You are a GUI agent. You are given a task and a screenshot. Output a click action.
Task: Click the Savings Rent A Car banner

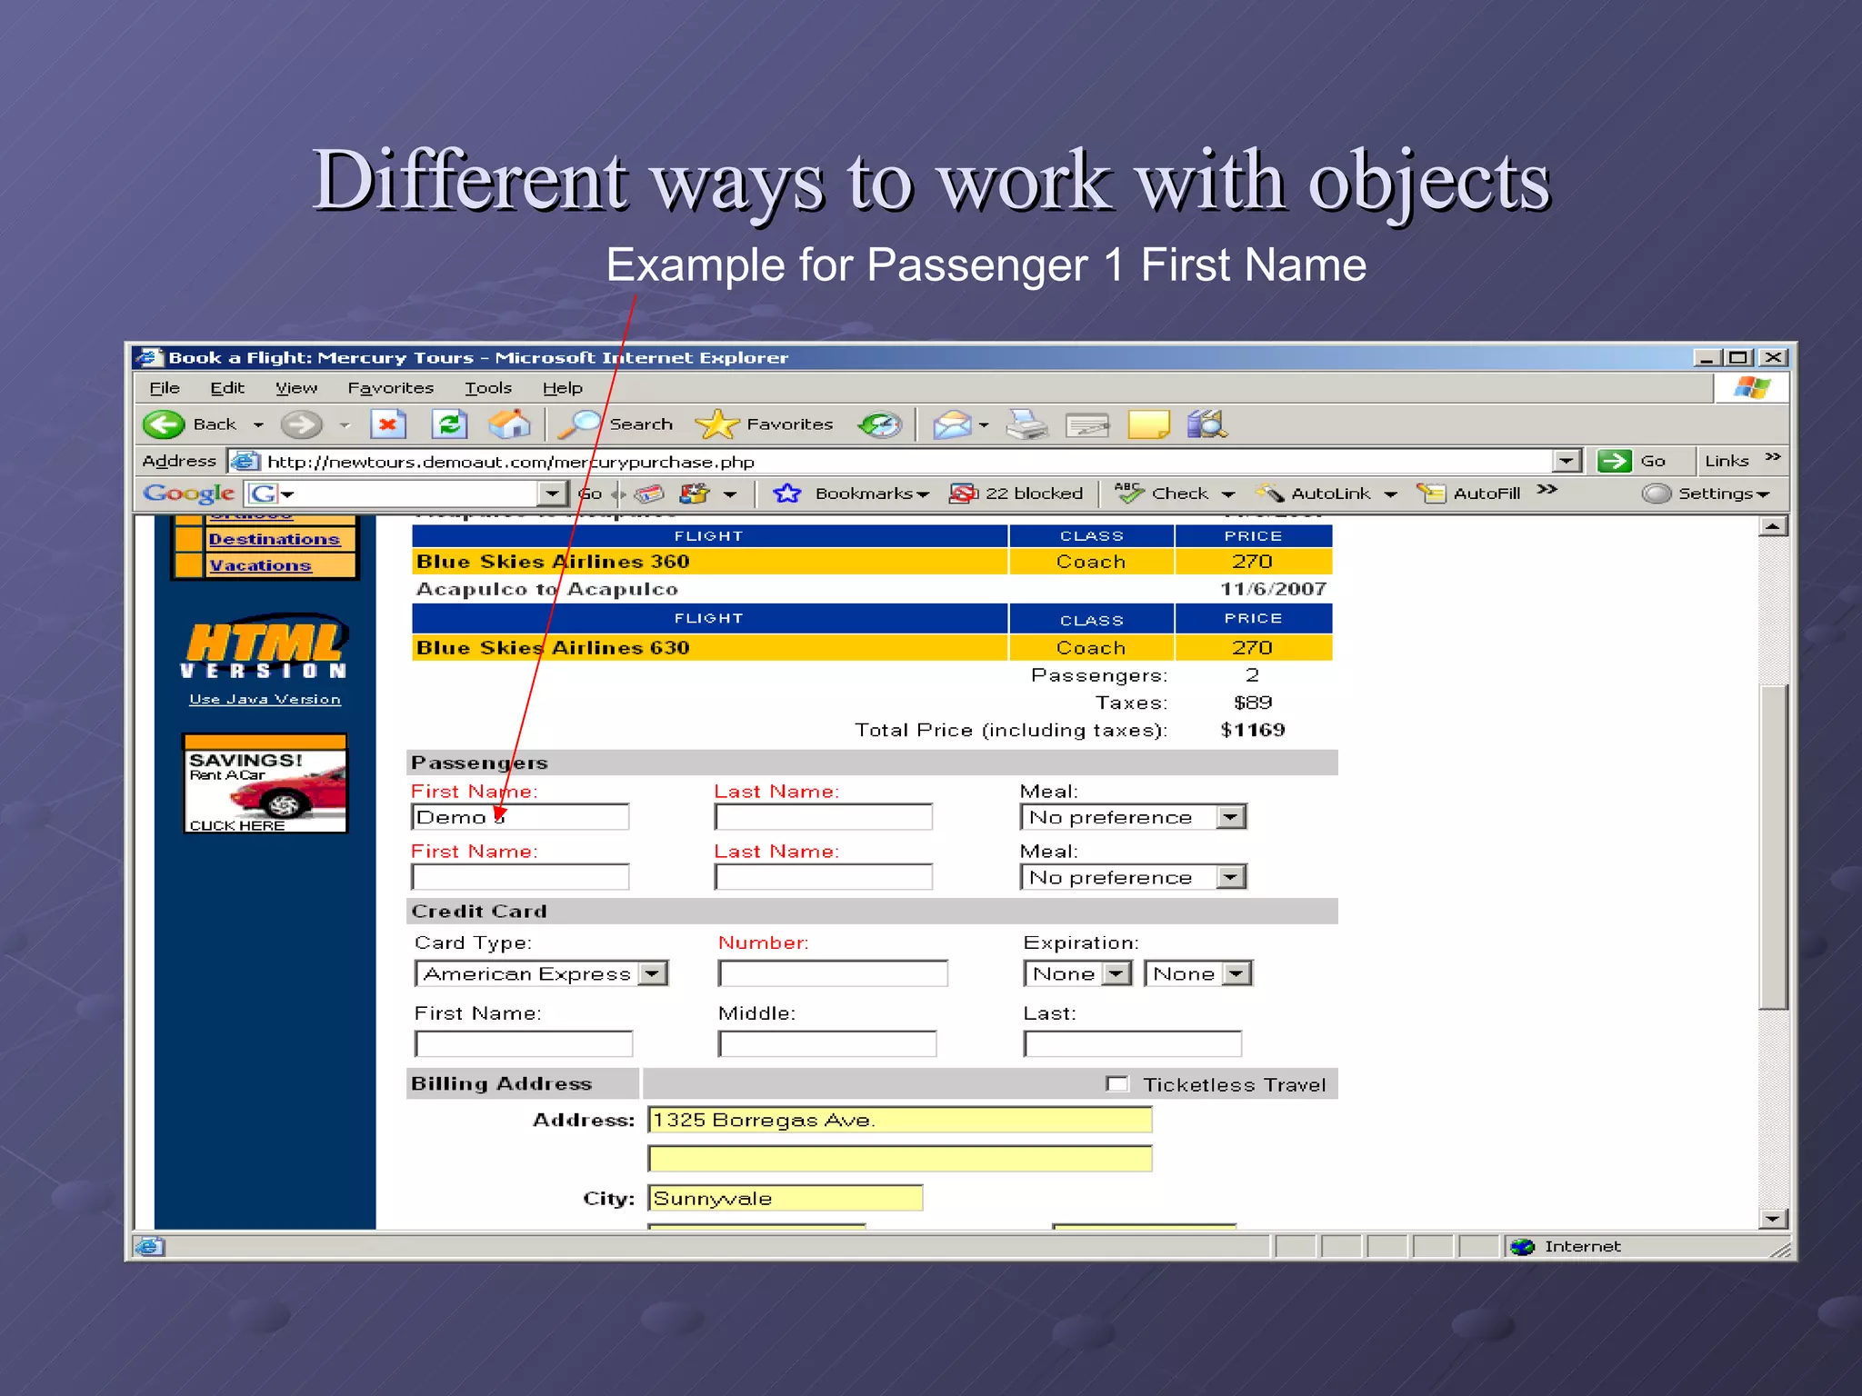point(265,783)
